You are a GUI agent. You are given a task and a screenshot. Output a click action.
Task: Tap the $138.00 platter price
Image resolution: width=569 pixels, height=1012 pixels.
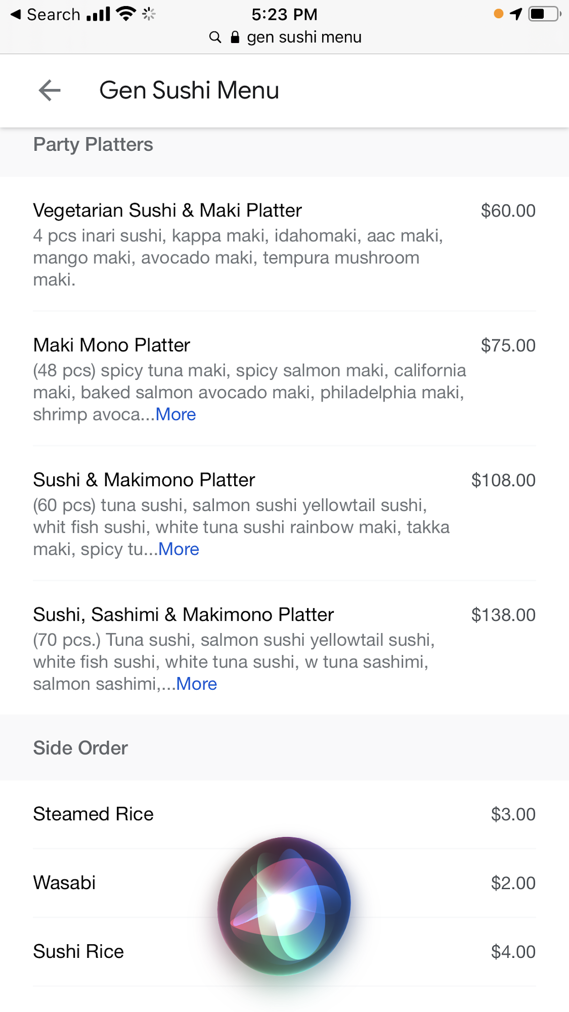503,615
